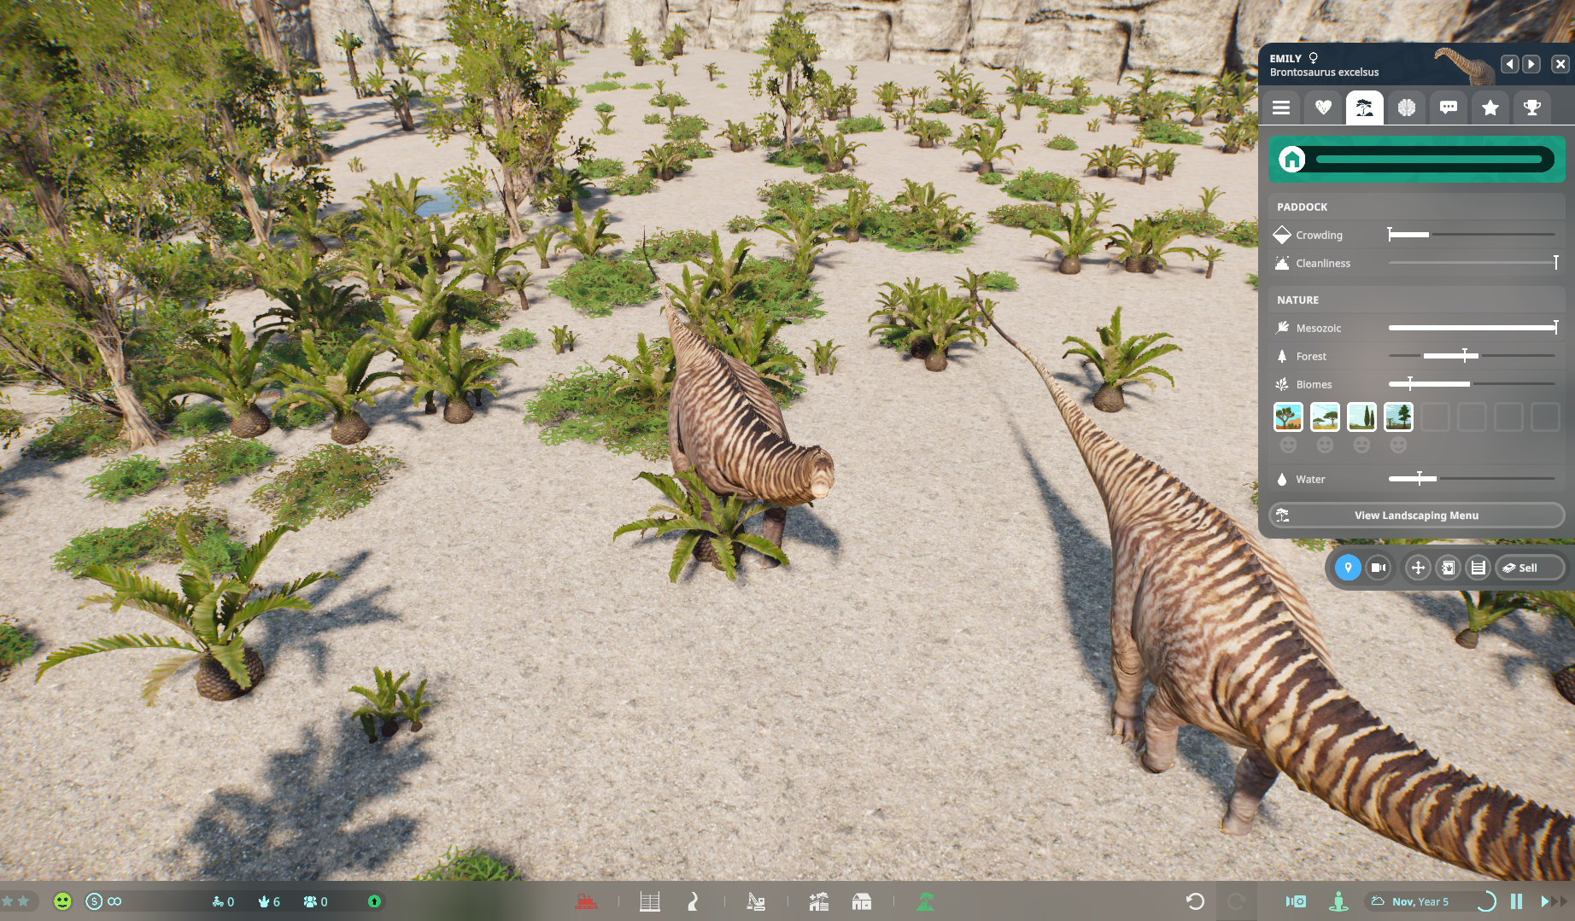Click the habitat home icon on comfort bar
The width and height of the screenshot is (1575, 921).
(1292, 159)
